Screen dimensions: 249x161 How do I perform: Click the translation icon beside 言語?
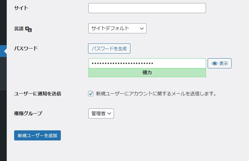[x=29, y=29]
